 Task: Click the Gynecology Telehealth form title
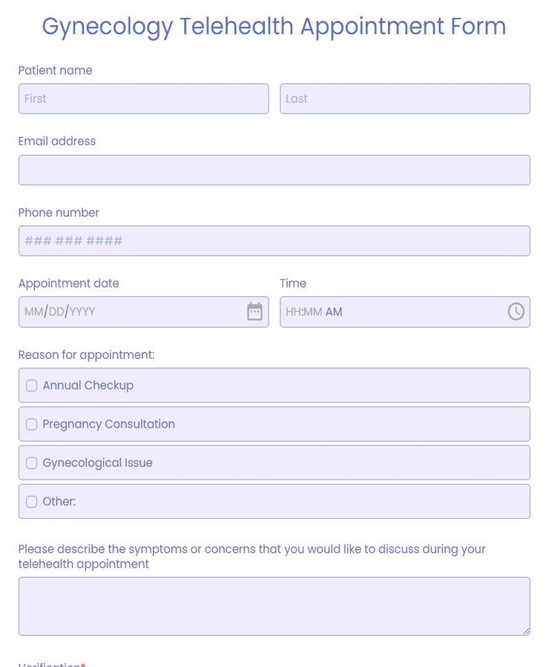(x=274, y=27)
